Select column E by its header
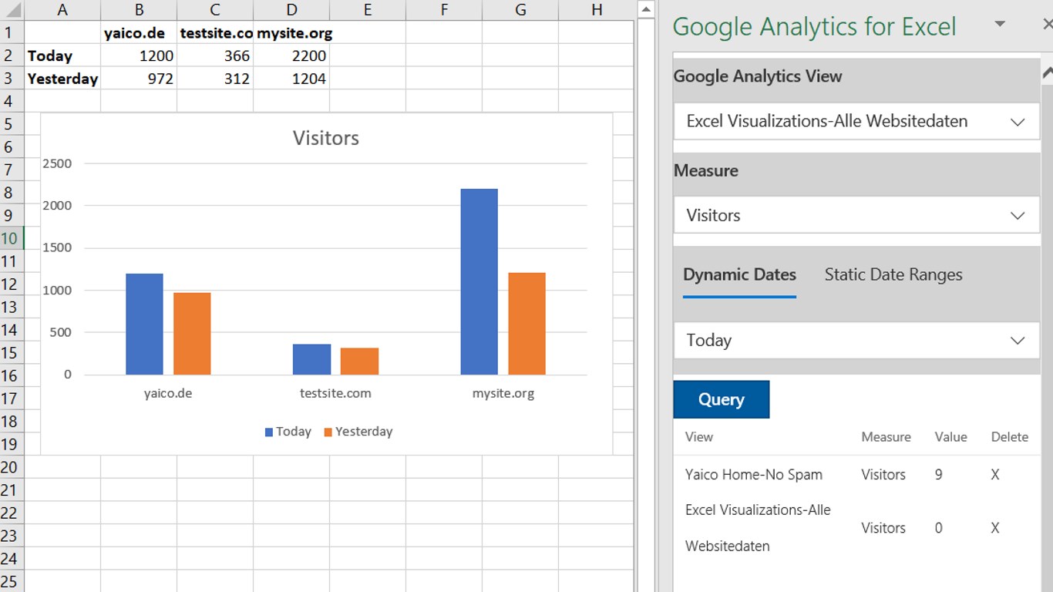The height and width of the screenshot is (592, 1053). [x=368, y=10]
